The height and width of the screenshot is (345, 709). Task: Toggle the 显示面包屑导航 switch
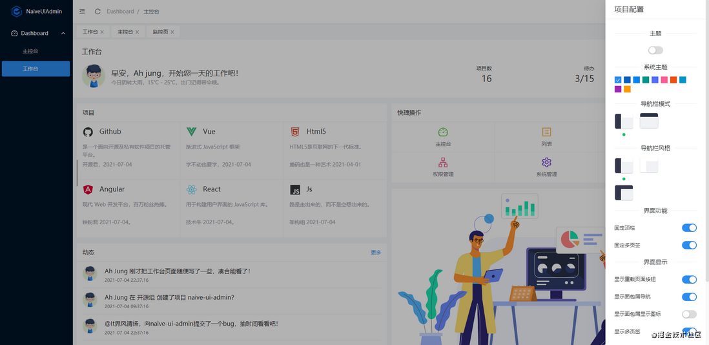tap(689, 297)
